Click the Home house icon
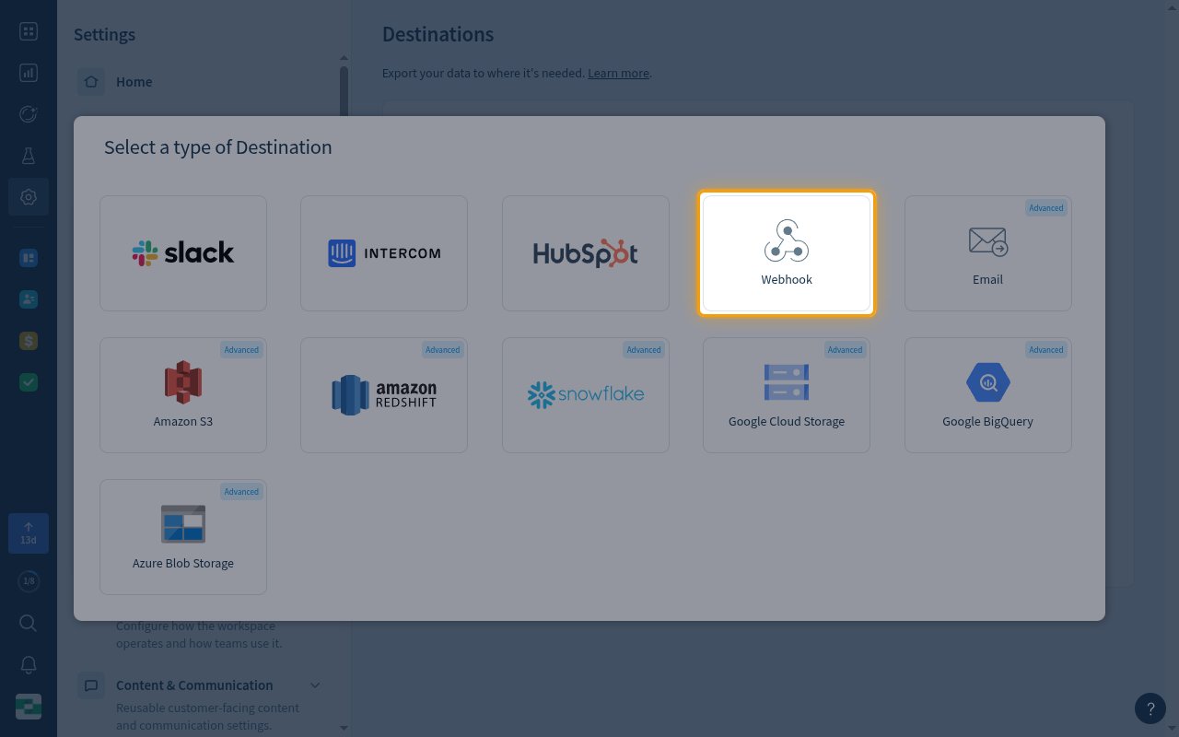The height and width of the screenshot is (737, 1179). [91, 82]
